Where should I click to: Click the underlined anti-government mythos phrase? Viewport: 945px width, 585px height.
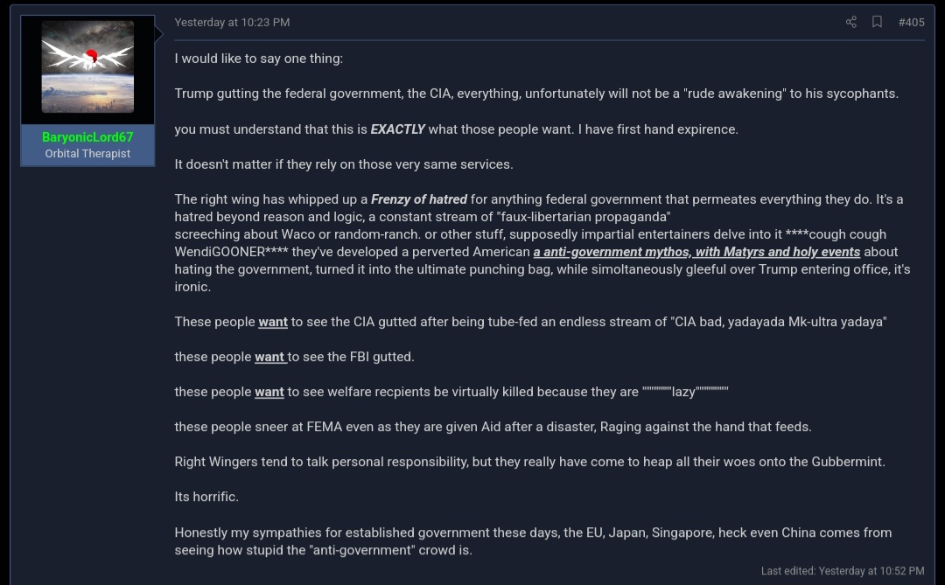[x=696, y=252]
